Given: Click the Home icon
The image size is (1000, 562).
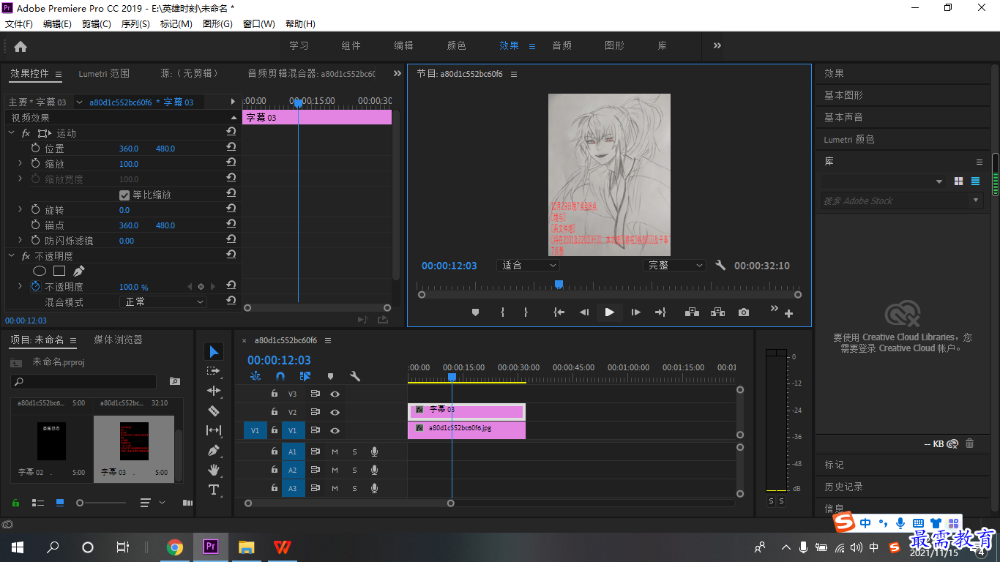Looking at the screenshot, I should point(20,46).
